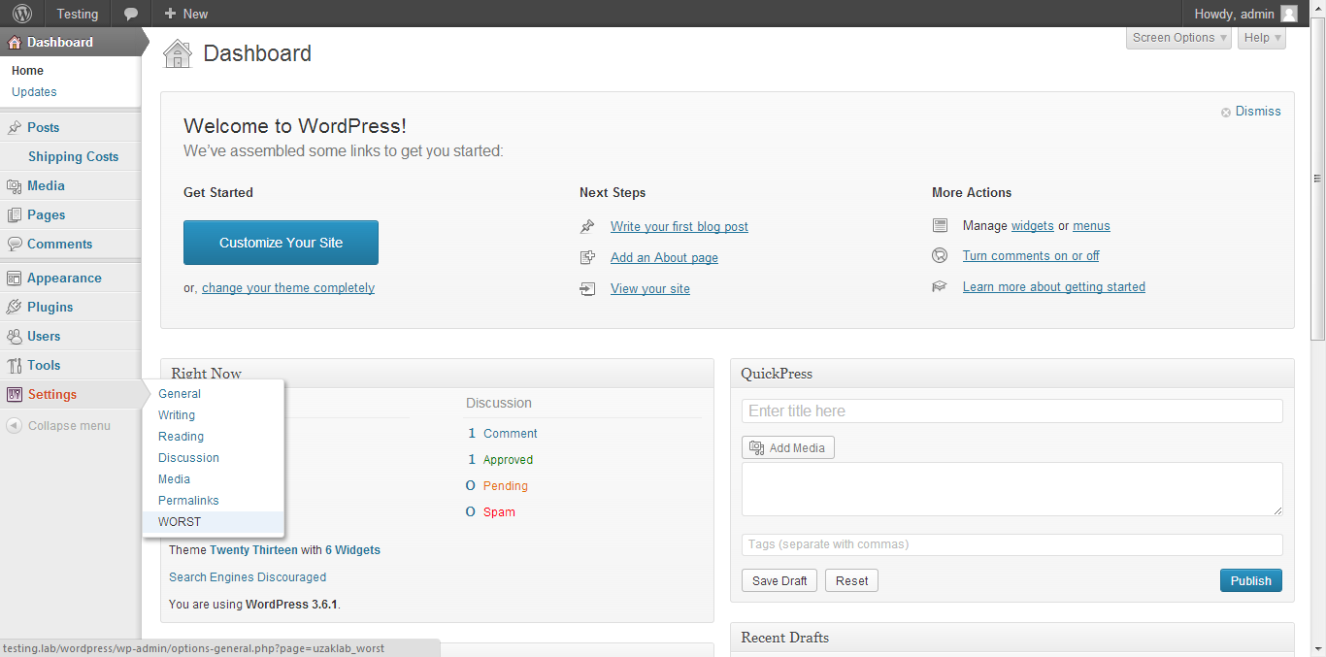Screen dimensions: 1326x657
Task: Click Turn comments on or off
Action: [x=1031, y=255]
